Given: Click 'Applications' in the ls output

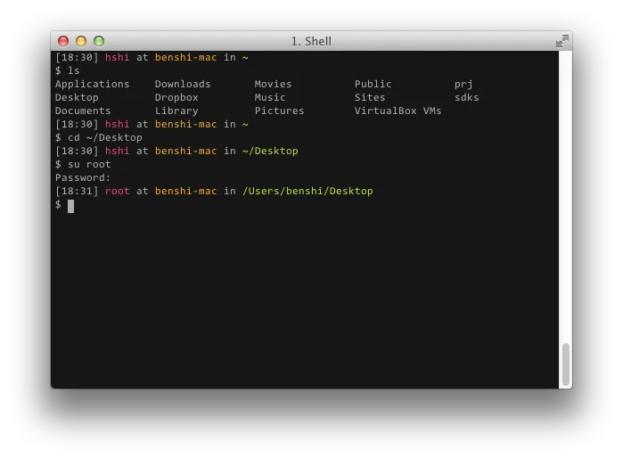Looking at the screenshot, I should click(x=92, y=84).
